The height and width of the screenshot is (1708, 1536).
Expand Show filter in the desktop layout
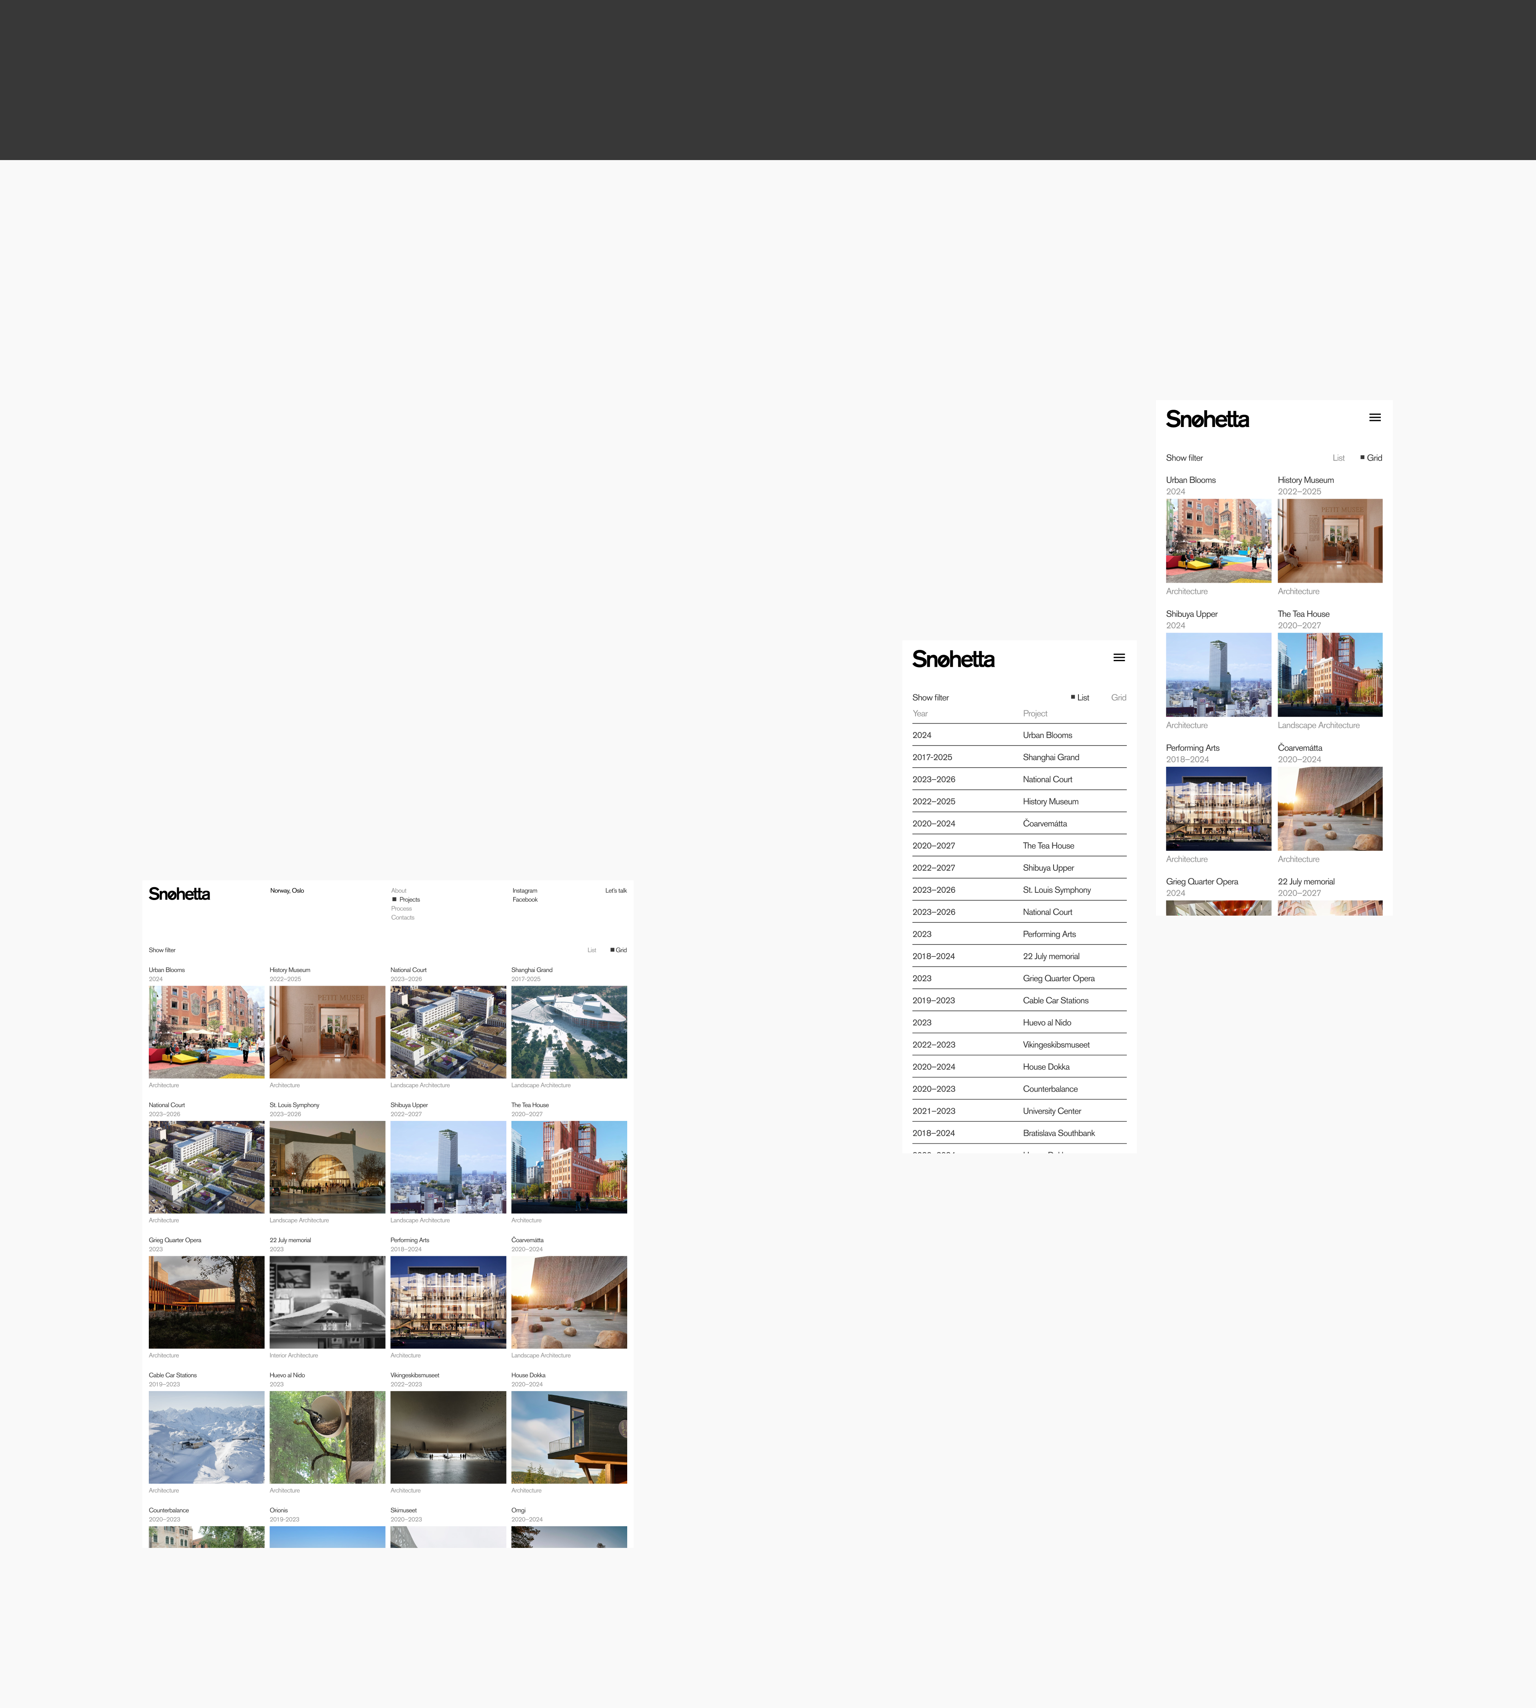point(162,950)
